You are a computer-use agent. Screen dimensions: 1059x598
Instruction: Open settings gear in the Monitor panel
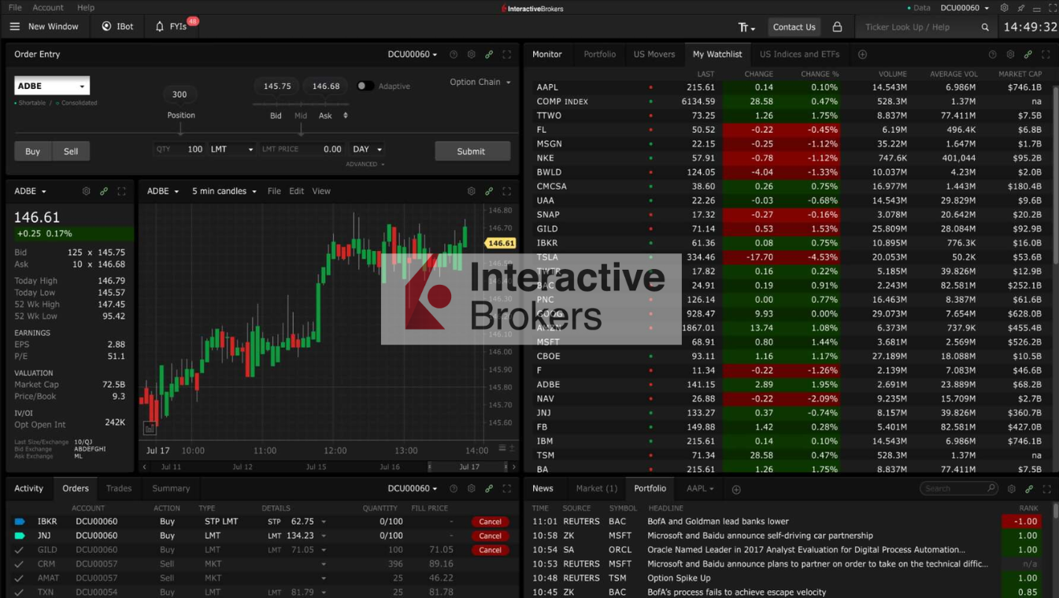coord(1010,55)
